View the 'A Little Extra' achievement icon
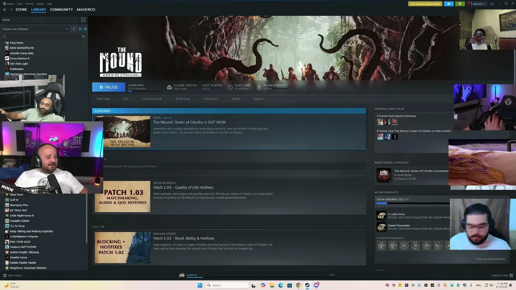516x290 pixels. click(381, 216)
